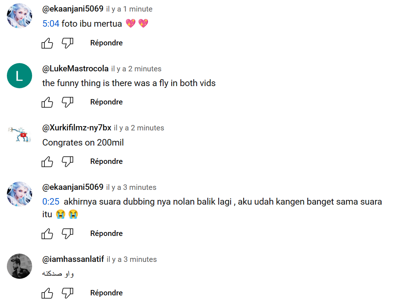This screenshot has height=308, width=398.
Task: Like LukeMastrocola's comment about the fly
Action: tap(47, 102)
